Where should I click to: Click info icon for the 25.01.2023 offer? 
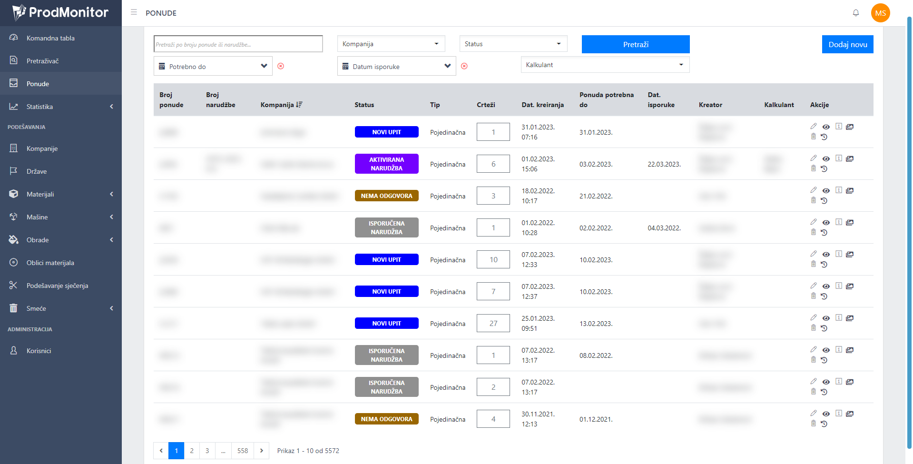pyautogui.click(x=838, y=317)
